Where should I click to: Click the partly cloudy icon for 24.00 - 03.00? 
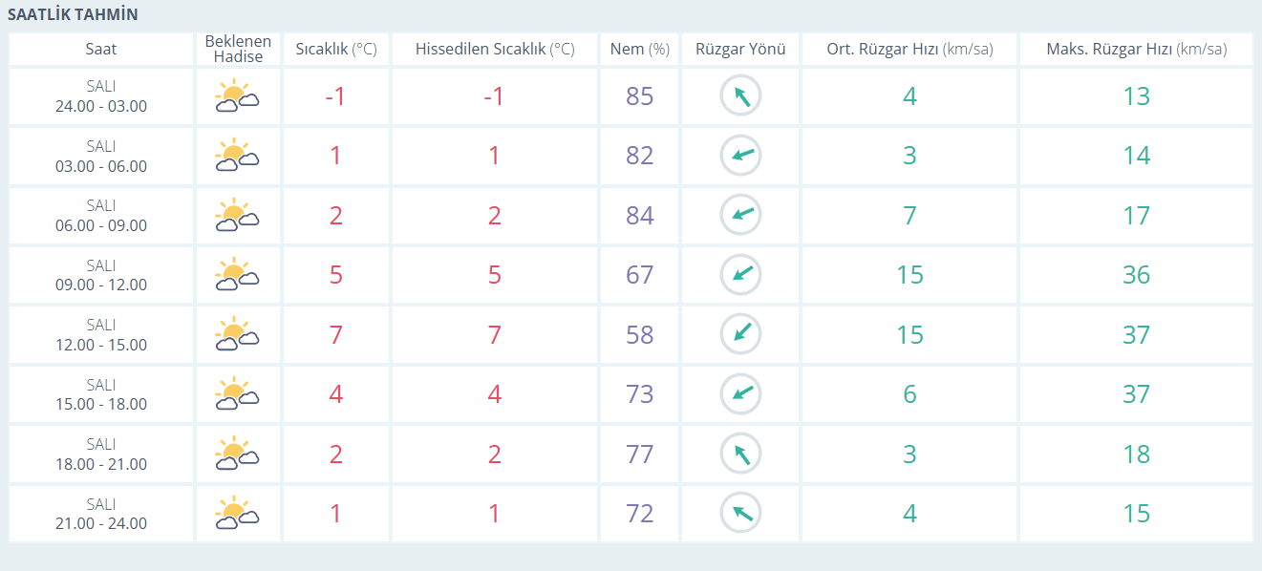[x=238, y=96]
